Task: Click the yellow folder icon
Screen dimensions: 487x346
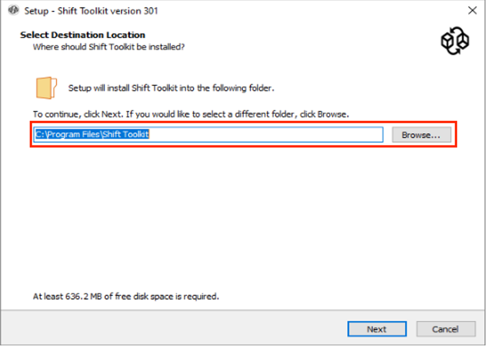Action: point(47,87)
